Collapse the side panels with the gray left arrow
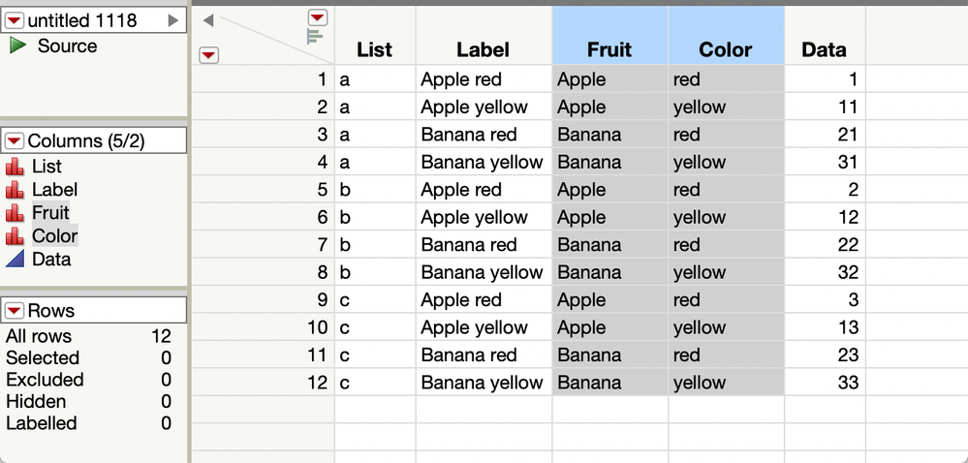The width and height of the screenshot is (968, 463). click(208, 21)
